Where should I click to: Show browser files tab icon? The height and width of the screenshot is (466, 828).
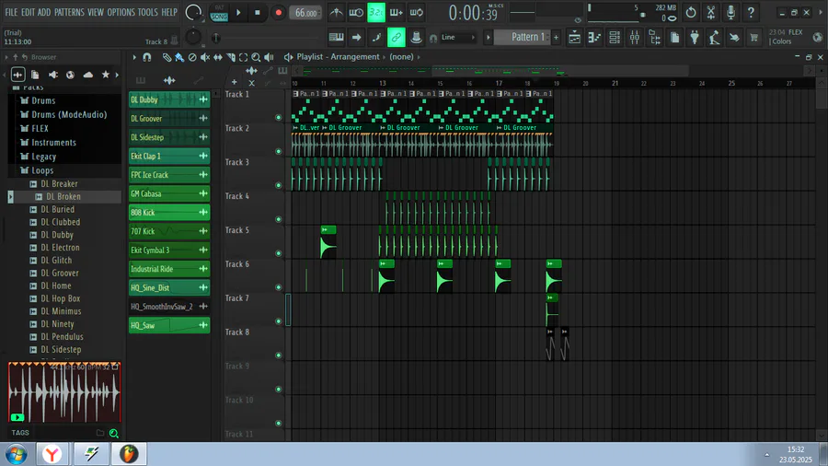point(35,75)
